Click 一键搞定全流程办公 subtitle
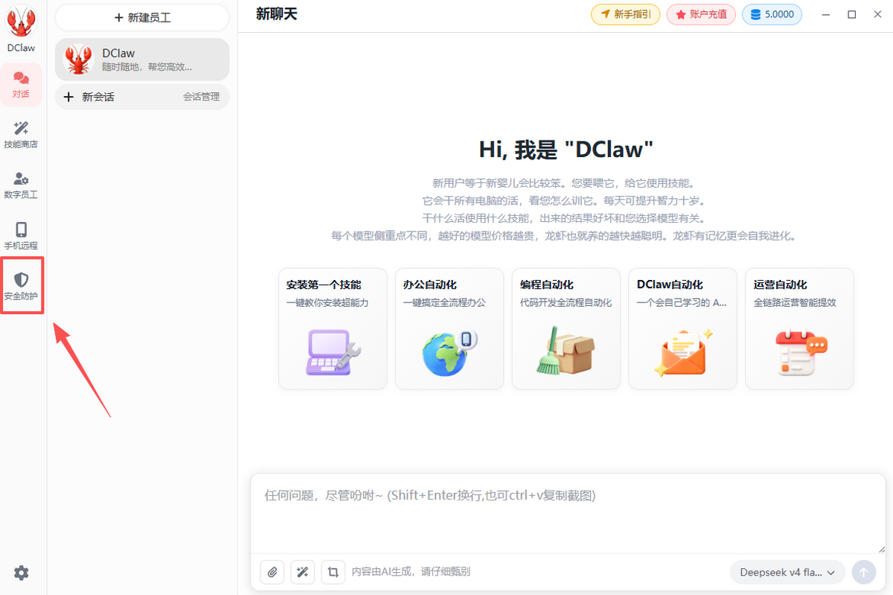The image size is (893, 595). coord(444,303)
